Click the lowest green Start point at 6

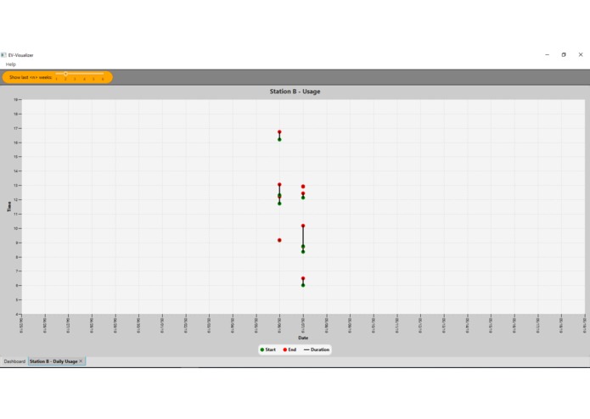pyautogui.click(x=303, y=285)
